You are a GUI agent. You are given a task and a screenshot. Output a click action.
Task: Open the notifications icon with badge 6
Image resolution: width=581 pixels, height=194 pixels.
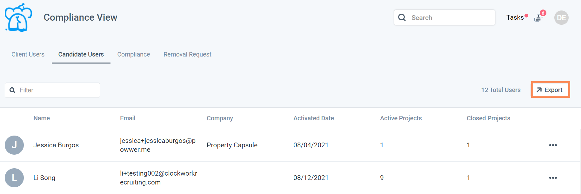[x=538, y=18]
